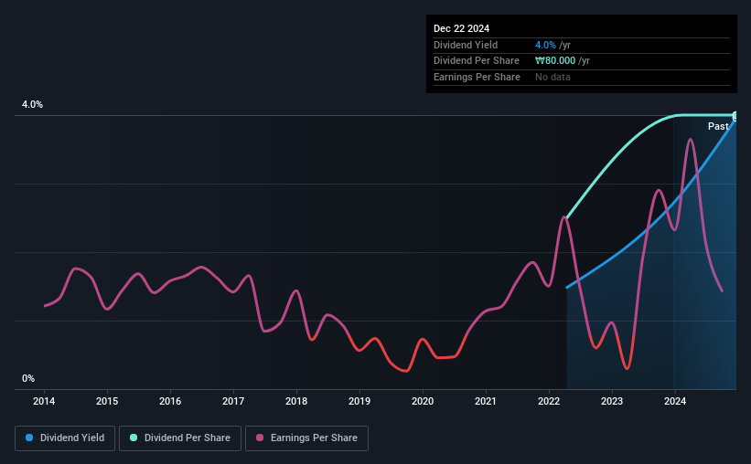Click the blue Dividend Yield legend dot

coord(29,438)
